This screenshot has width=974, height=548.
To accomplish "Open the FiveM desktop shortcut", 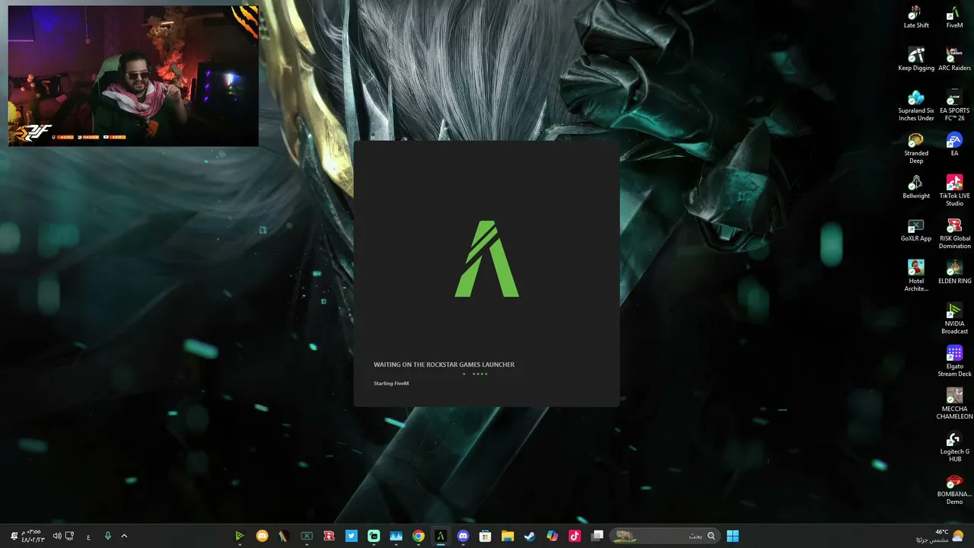I will [x=954, y=17].
